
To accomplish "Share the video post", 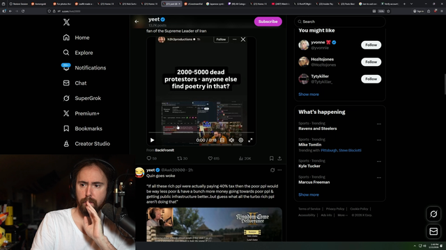I will pos(279,158).
